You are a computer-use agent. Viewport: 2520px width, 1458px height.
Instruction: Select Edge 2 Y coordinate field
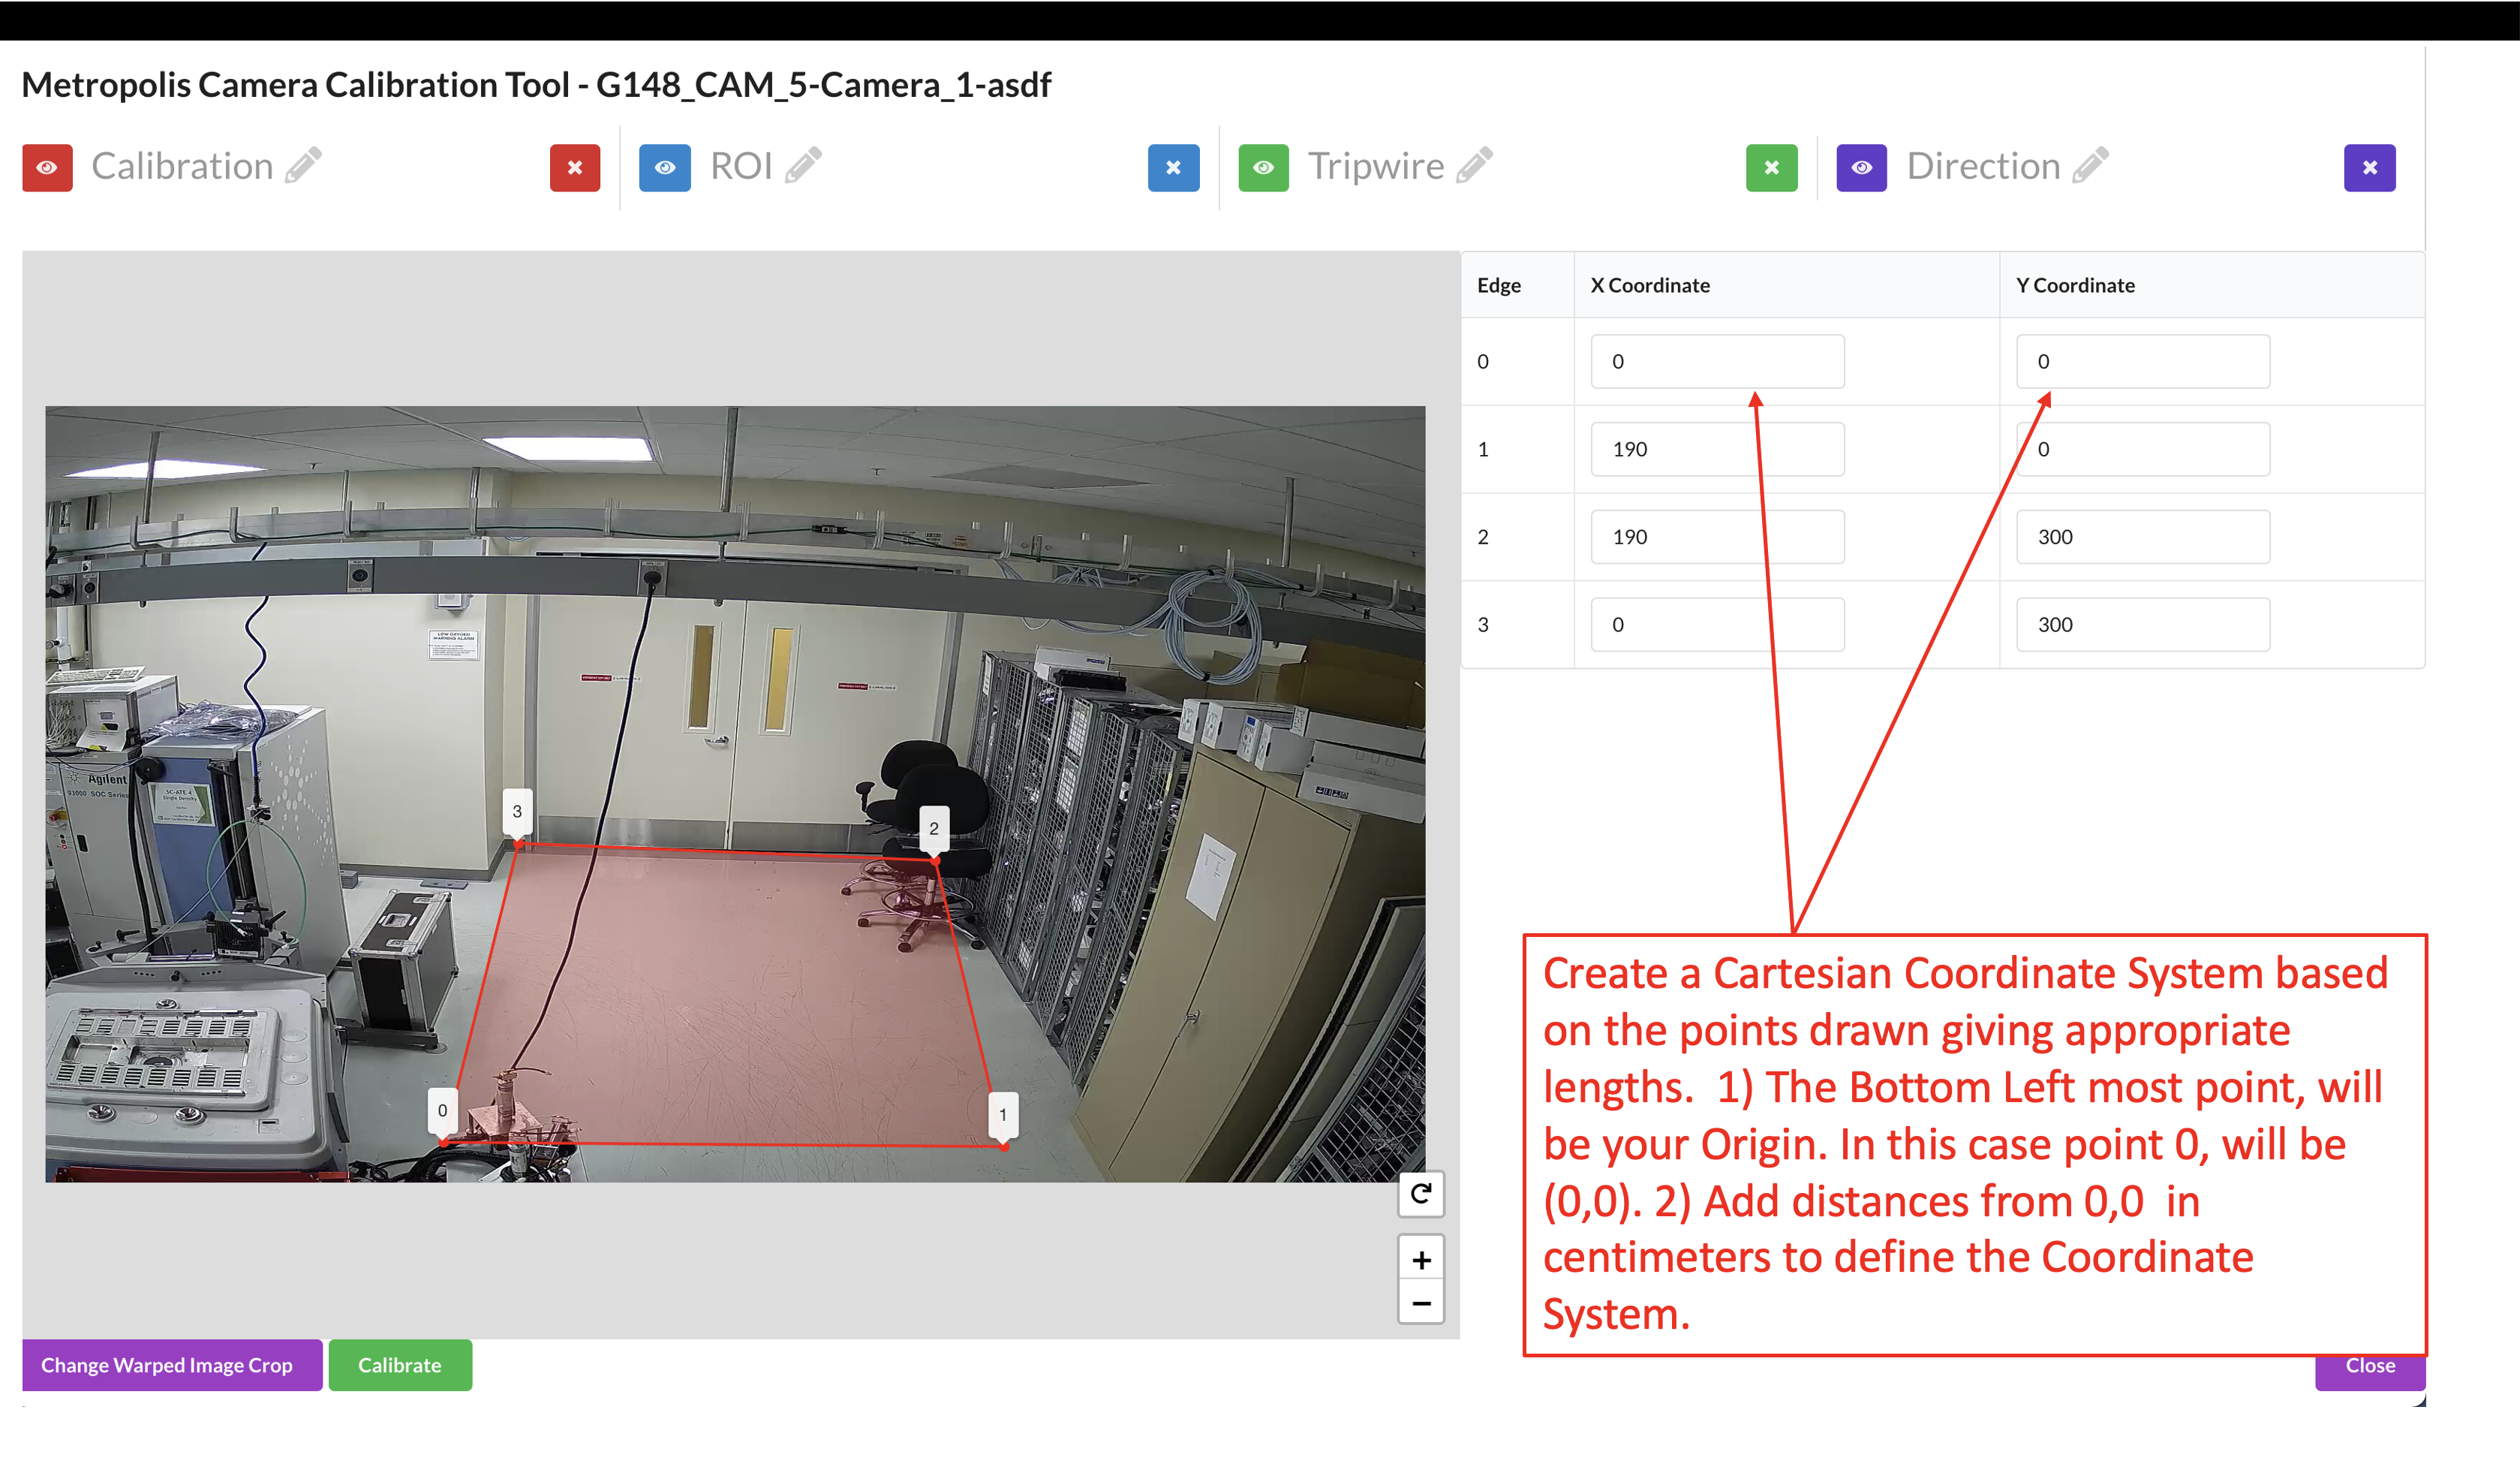pos(2142,536)
